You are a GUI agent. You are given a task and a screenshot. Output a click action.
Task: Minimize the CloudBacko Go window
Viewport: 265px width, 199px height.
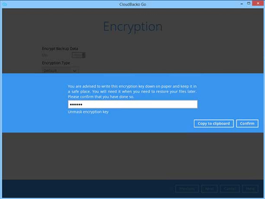tap(242, 4)
